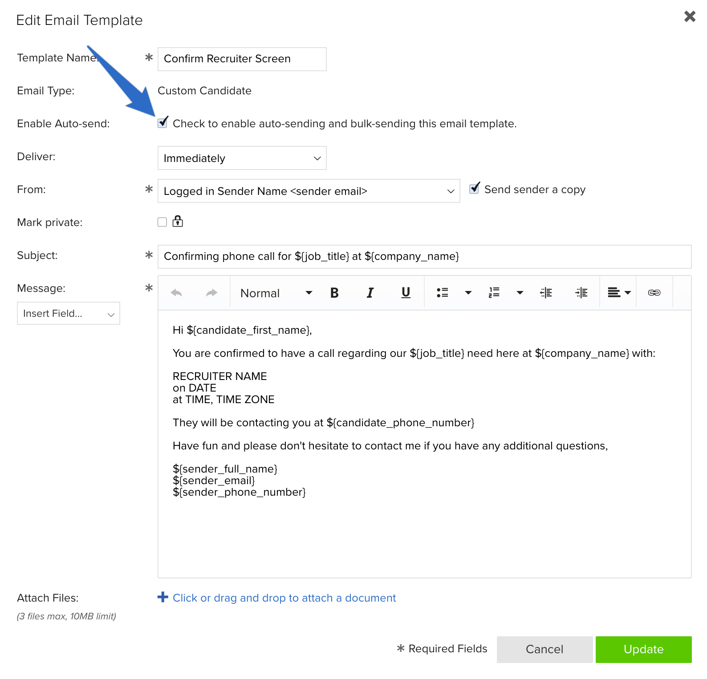Click the padlock icon beside Mark private
This screenshot has width=707, height=679.
point(178,221)
